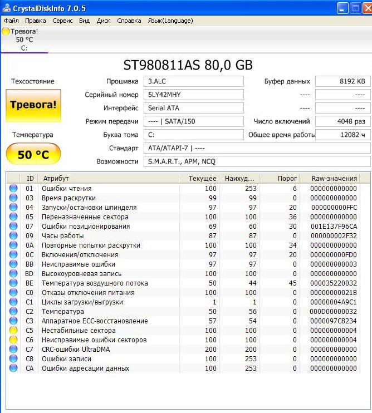Click the CrystalDiskInfo title bar app icon

click(x=6, y=8)
